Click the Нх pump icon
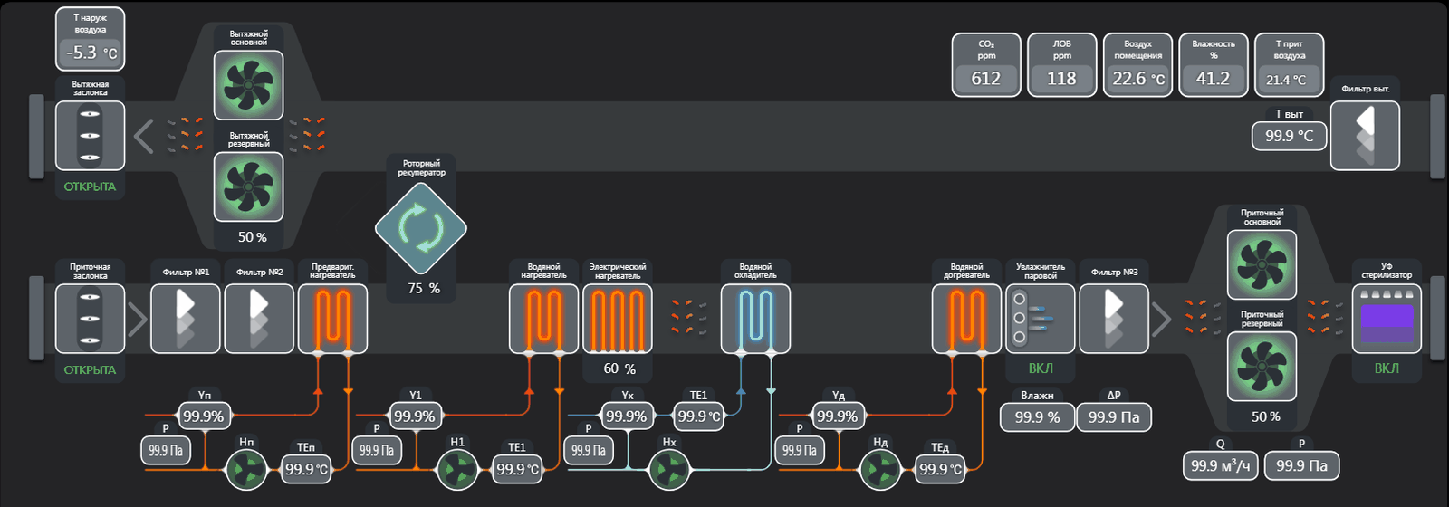The image size is (1449, 507). pos(669,470)
